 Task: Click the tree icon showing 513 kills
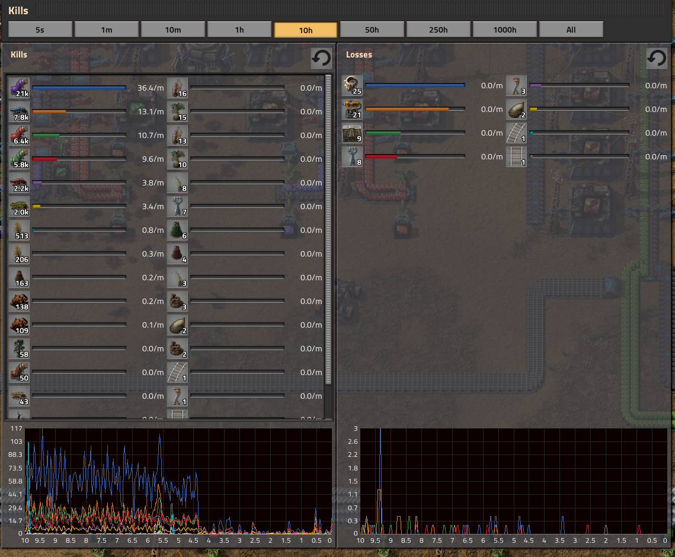(19, 230)
